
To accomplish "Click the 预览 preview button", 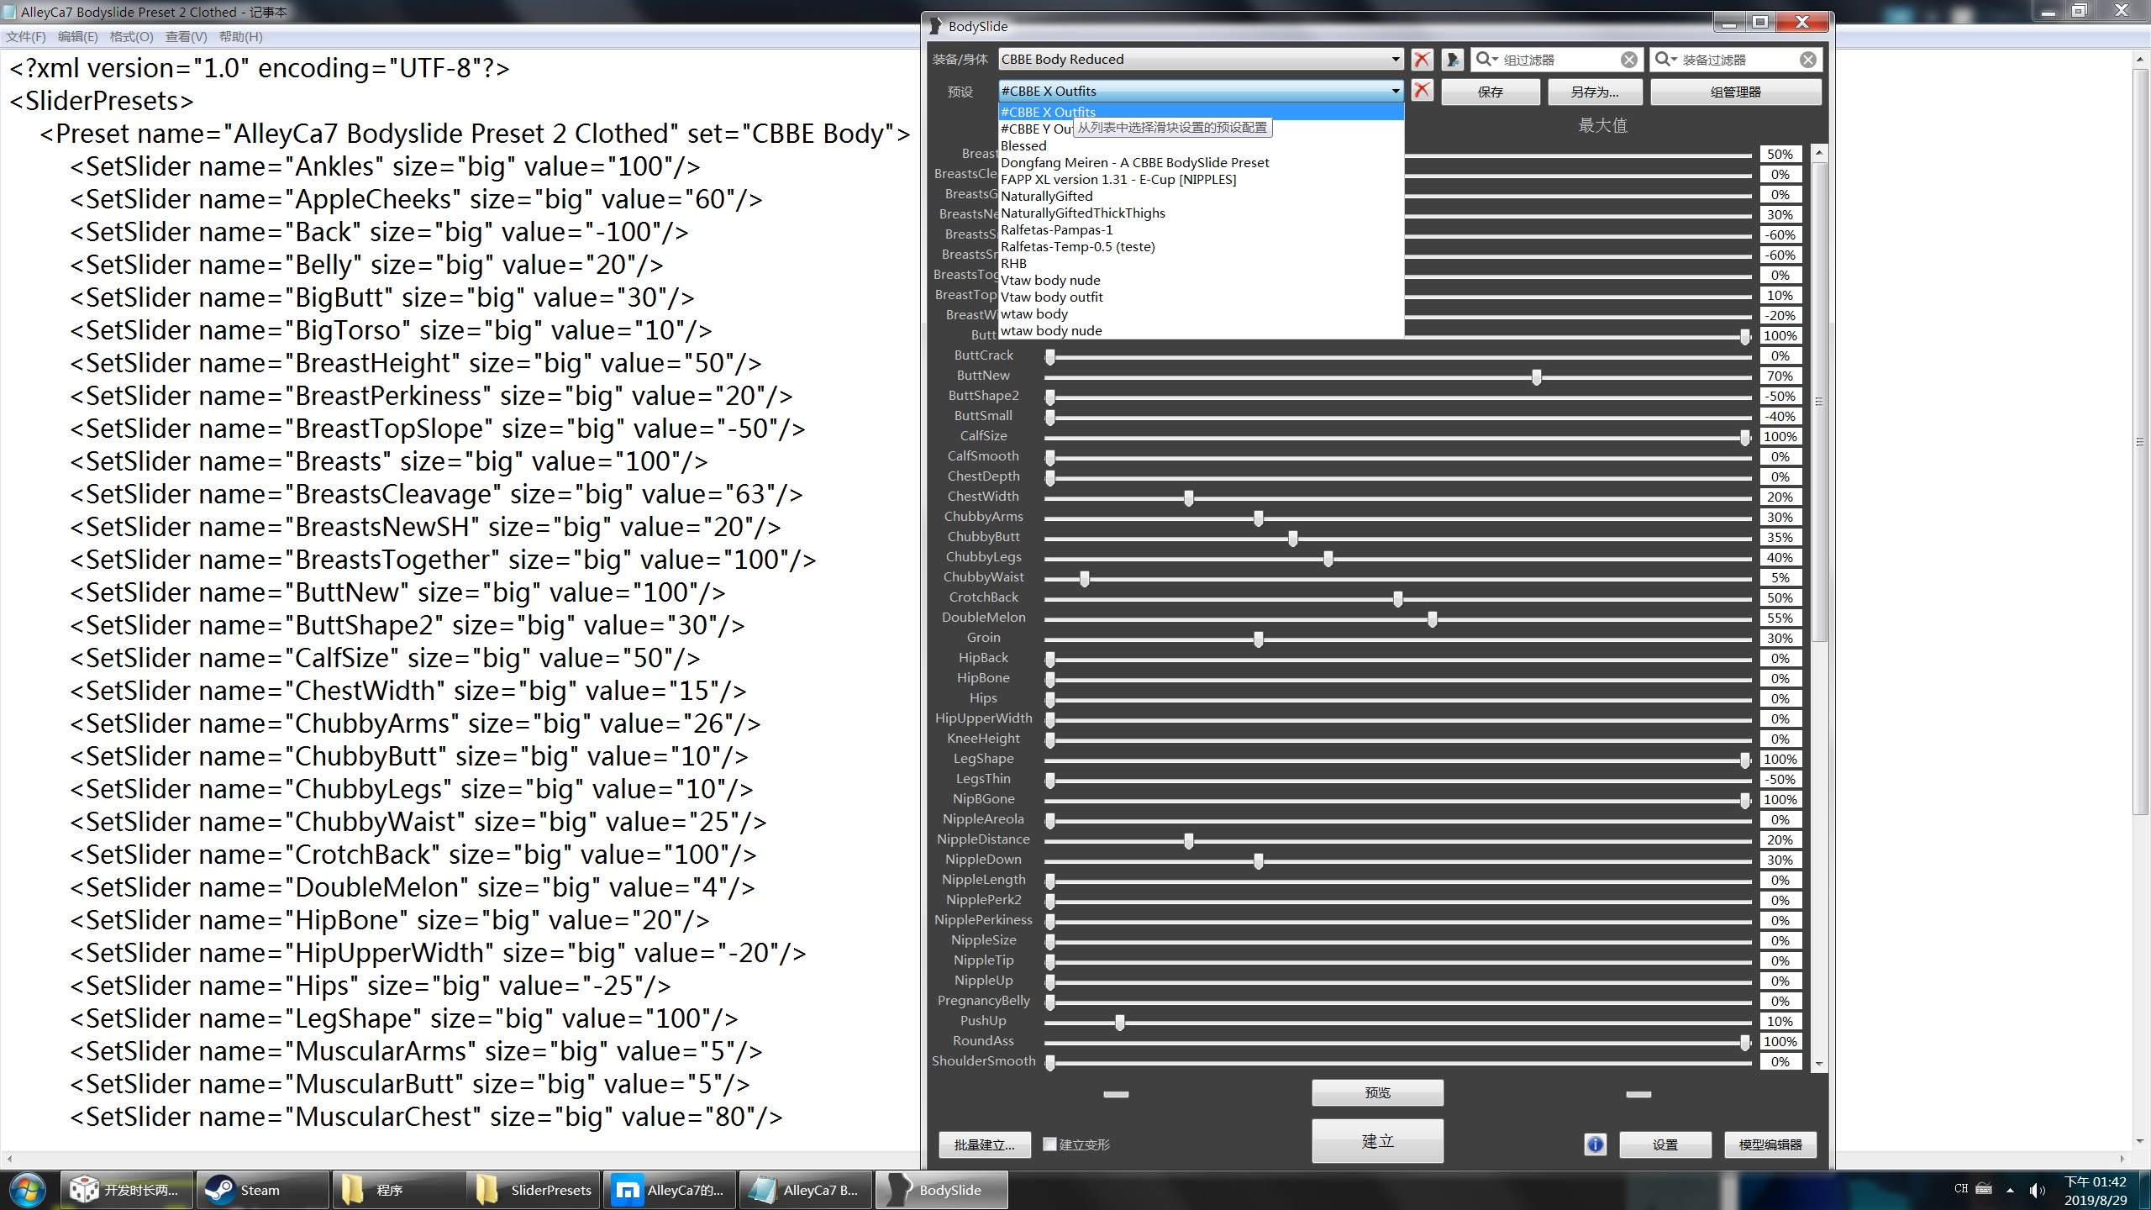I will pyautogui.click(x=1378, y=1092).
